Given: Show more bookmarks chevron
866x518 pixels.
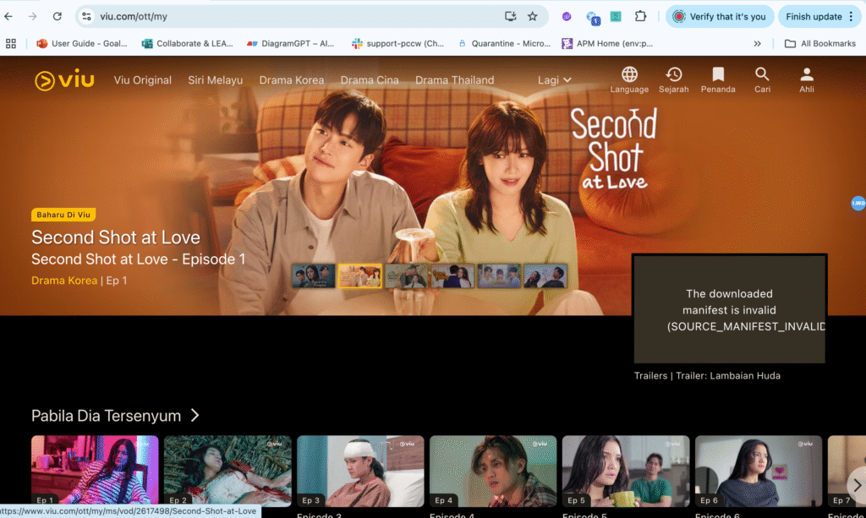Looking at the screenshot, I should pos(757,44).
